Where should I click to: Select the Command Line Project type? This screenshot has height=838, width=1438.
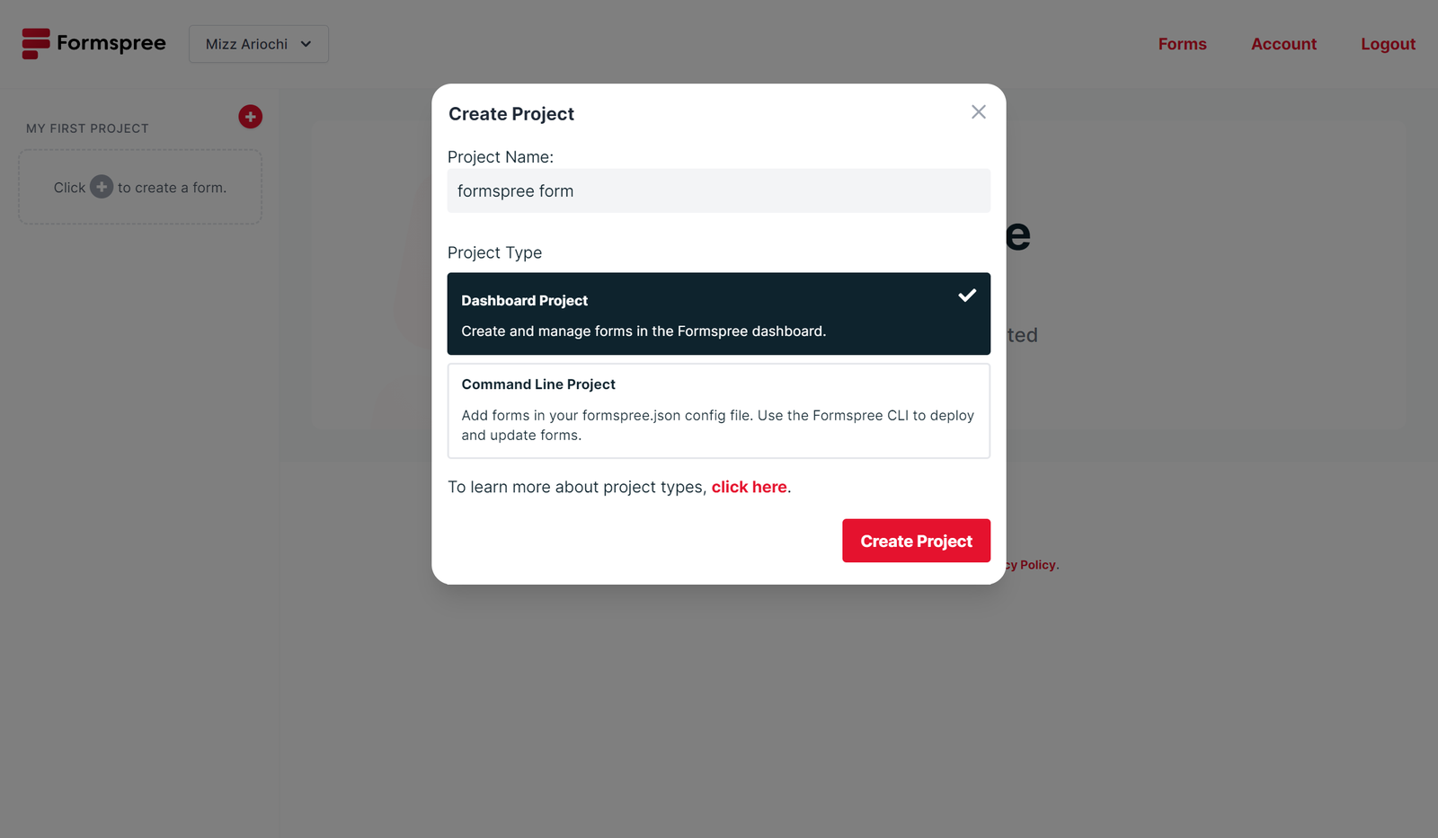pyautogui.click(x=718, y=410)
